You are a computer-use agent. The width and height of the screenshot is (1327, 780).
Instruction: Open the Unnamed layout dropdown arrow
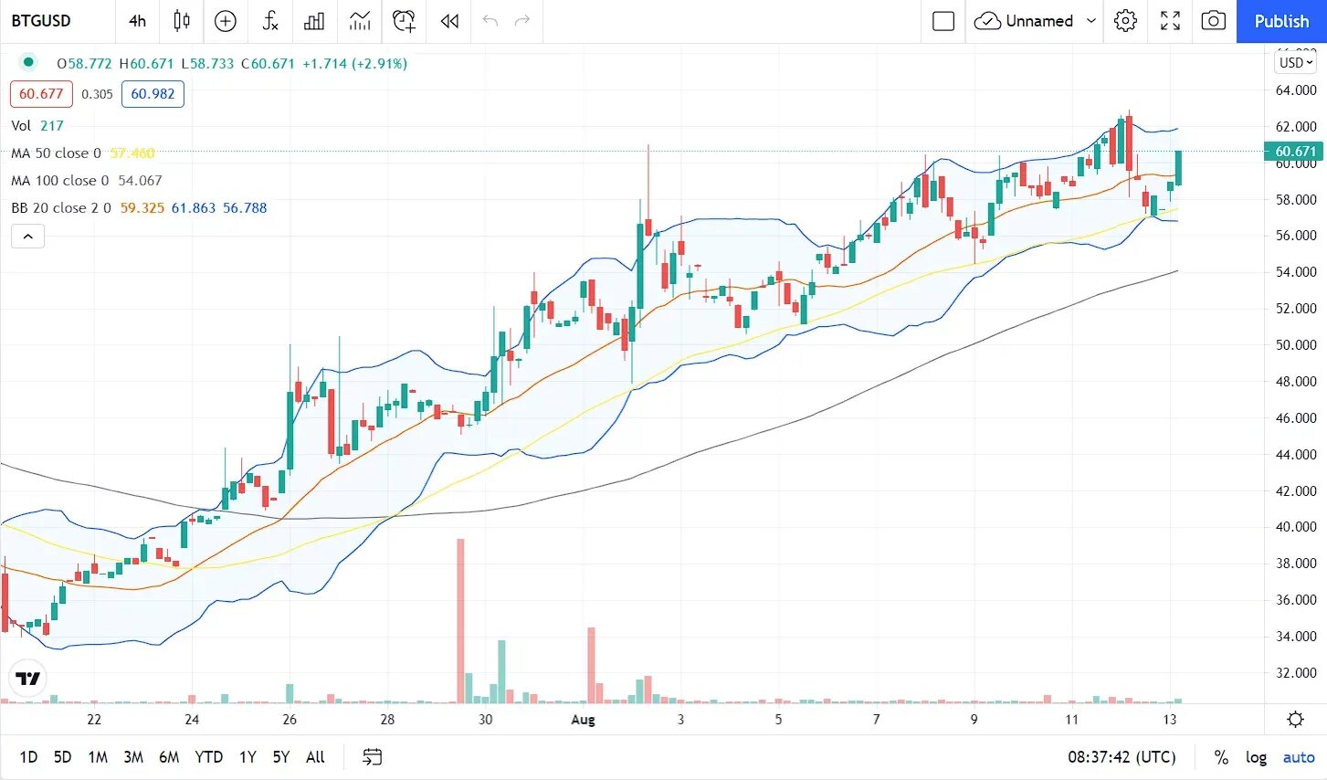coord(1091,21)
